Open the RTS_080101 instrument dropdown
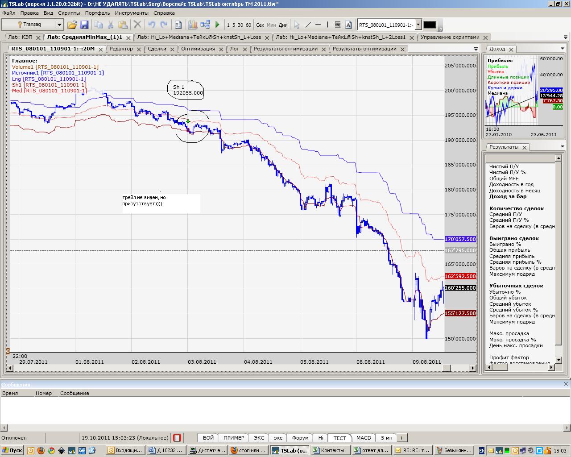 point(418,25)
